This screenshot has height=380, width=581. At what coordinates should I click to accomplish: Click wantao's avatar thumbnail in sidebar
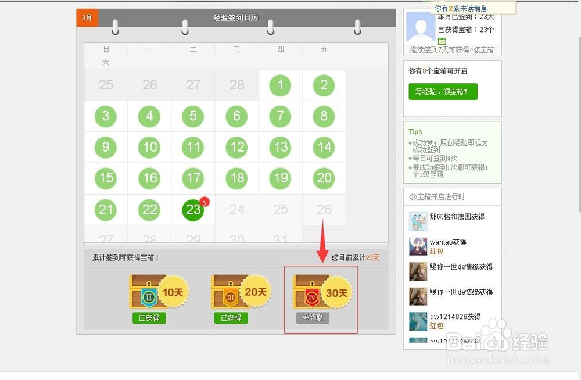[x=418, y=248]
